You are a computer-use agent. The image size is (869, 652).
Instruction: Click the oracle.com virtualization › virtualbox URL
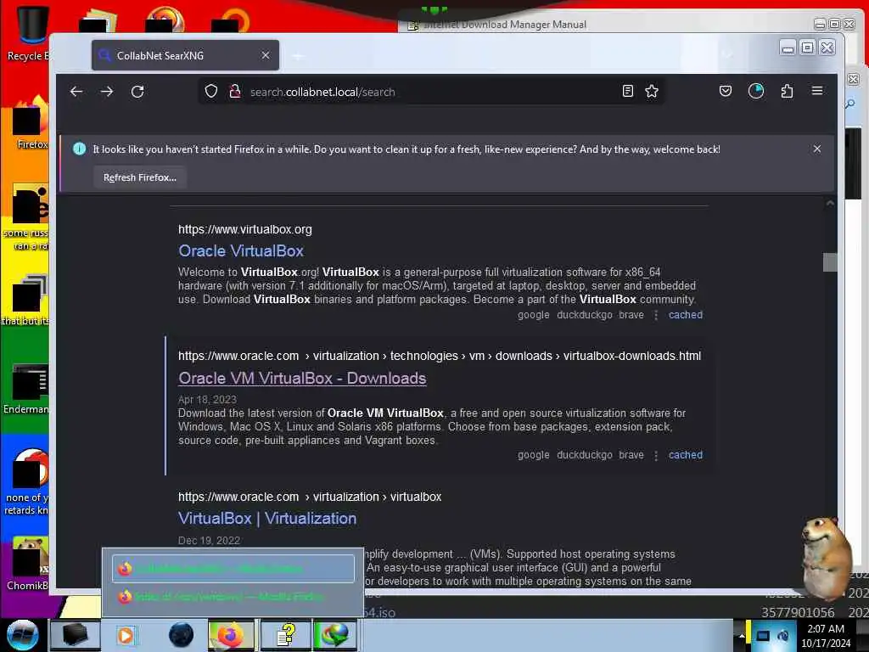(310, 497)
